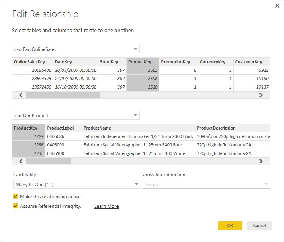
Task: Select the CustomerKey column header
Action: coord(251,62)
